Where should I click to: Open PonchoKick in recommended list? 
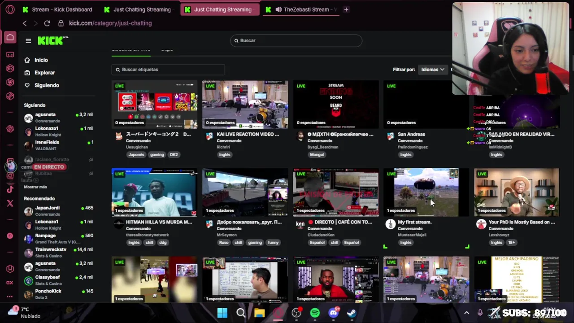pyautogui.click(x=59, y=294)
